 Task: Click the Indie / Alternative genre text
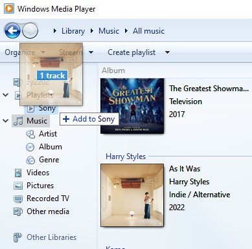[x=200, y=195]
